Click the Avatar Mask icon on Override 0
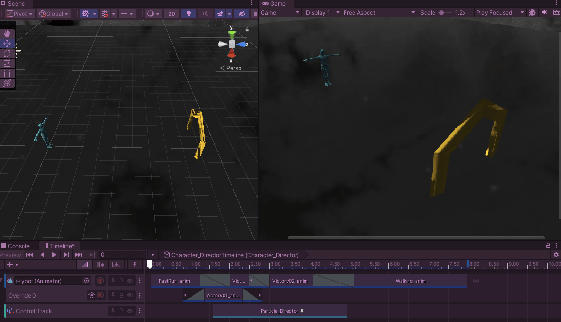This screenshot has width=561, height=322. click(x=92, y=295)
